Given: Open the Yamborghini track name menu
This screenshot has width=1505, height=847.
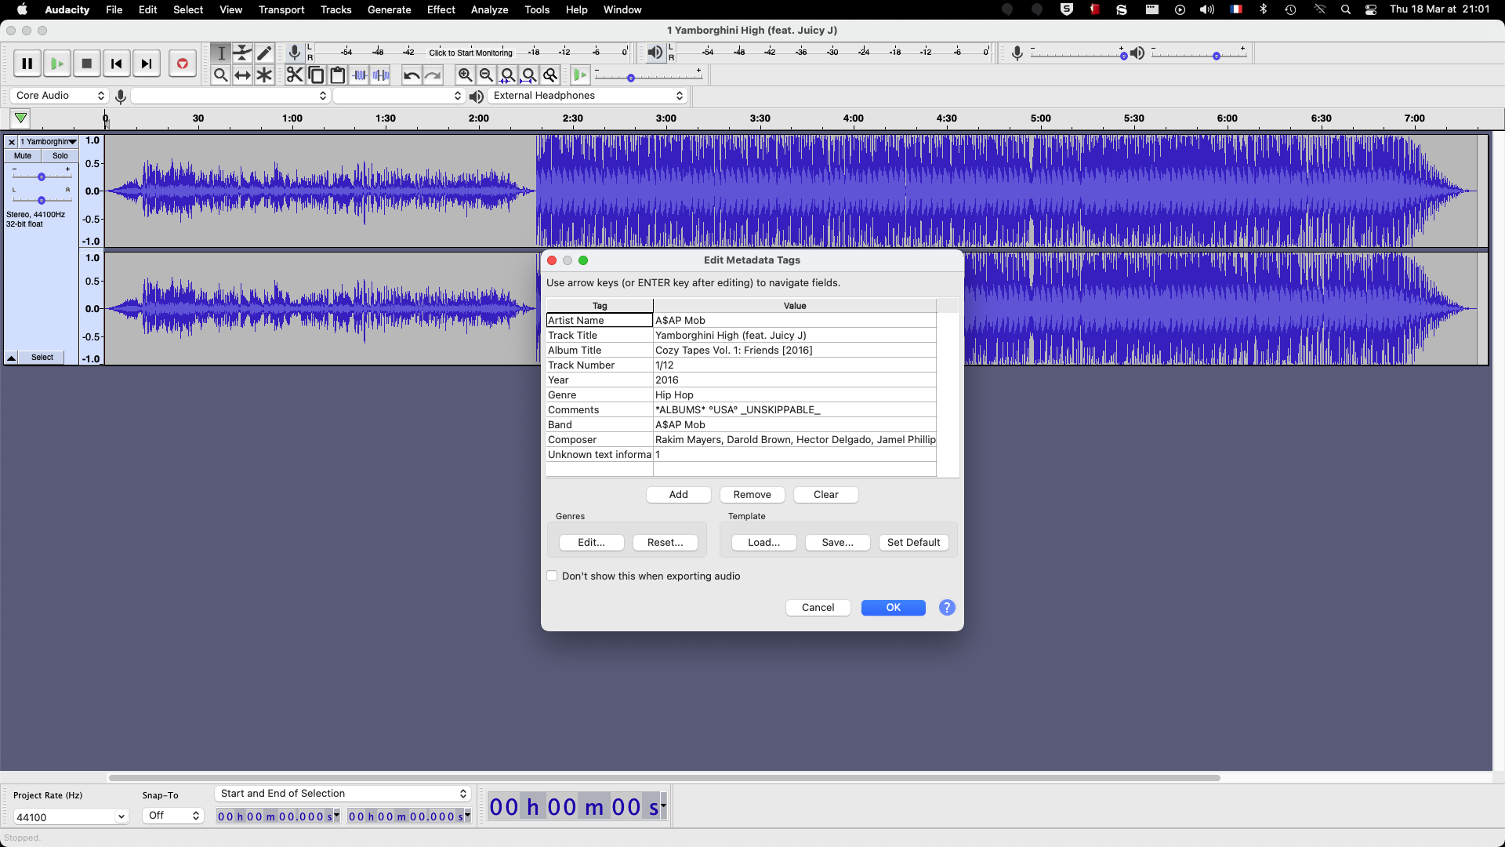Looking at the screenshot, I should [x=49, y=142].
